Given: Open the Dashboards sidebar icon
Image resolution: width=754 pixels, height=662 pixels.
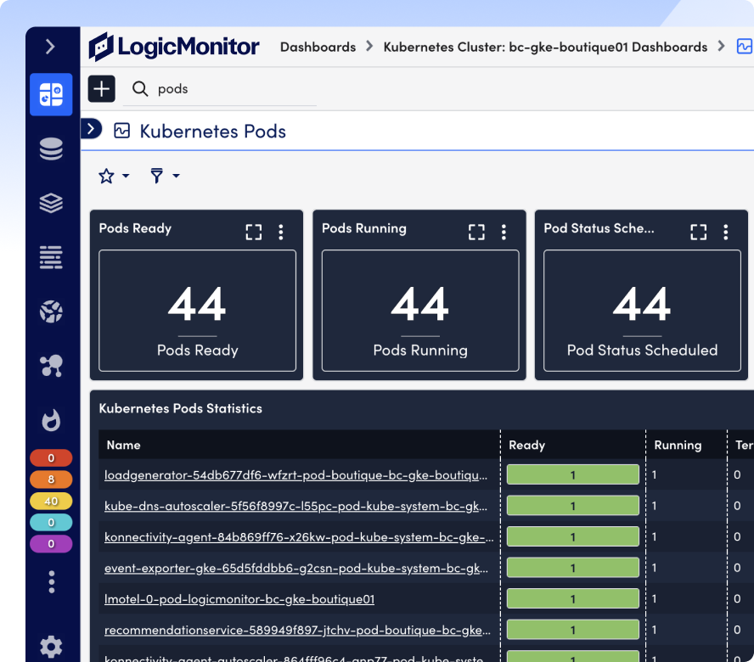Looking at the screenshot, I should click(51, 94).
